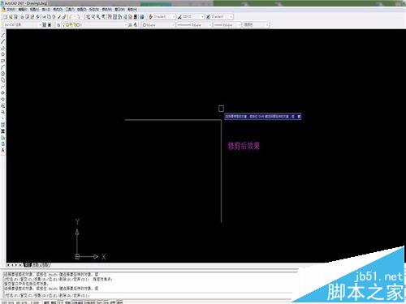Open the ByLayer linetype dropdown
Screen dimensions: 406x304
pos(194,25)
